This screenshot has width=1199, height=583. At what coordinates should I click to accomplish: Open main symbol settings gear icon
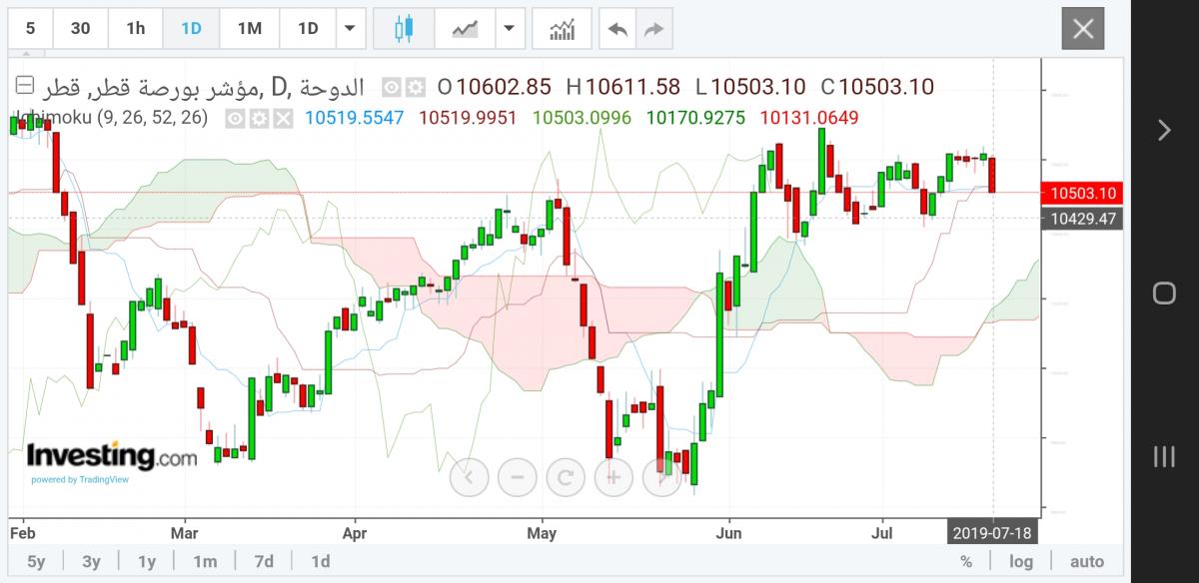417,87
